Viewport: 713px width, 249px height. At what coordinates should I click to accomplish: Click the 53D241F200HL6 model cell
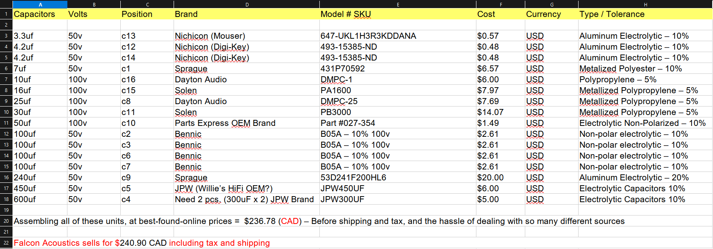398,178
